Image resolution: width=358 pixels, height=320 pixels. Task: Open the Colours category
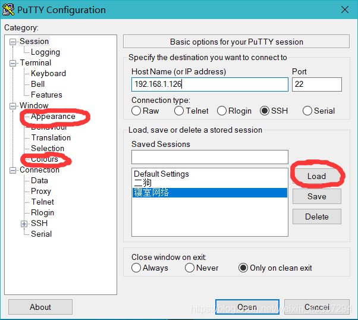click(x=45, y=159)
